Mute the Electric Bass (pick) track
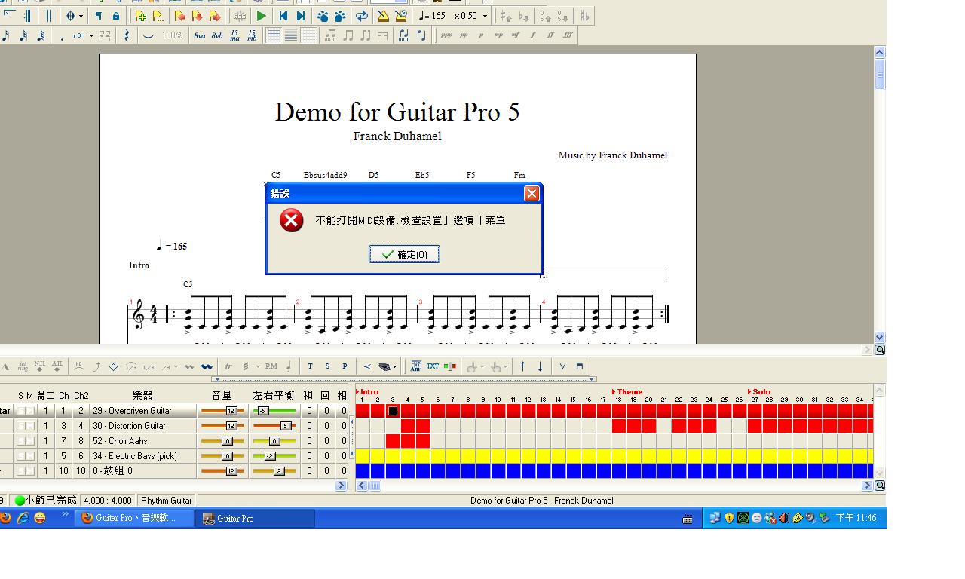 [30, 456]
